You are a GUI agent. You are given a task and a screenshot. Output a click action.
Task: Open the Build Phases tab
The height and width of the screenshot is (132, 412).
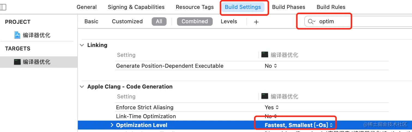pos(289,7)
